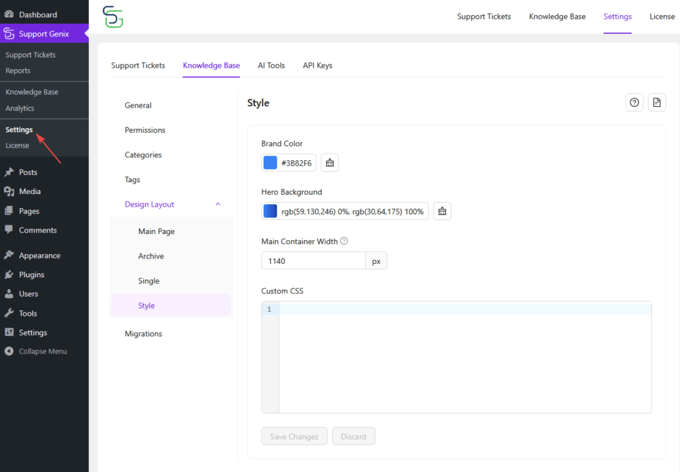680x472 pixels.
Task: Click the Discard button
Action: pos(353,436)
